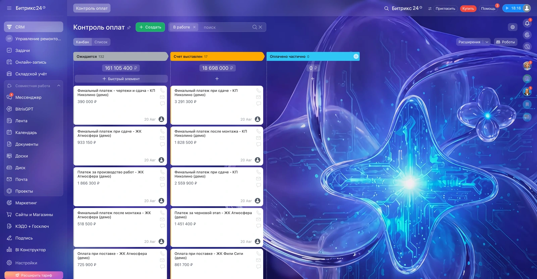Screen dimensions: 537x279
Task: Open the chat bubbles icon in right panel
Action: coord(527,117)
